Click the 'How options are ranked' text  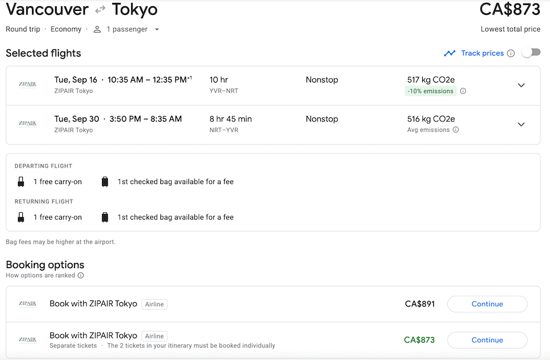40,275
